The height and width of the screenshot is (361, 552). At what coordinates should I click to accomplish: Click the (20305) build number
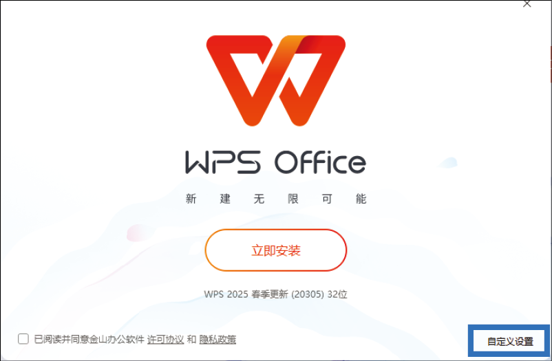pyautogui.click(x=308, y=294)
